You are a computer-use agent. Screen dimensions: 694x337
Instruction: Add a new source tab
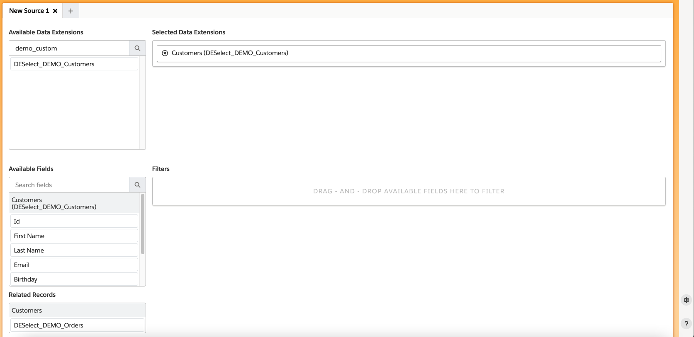(71, 11)
